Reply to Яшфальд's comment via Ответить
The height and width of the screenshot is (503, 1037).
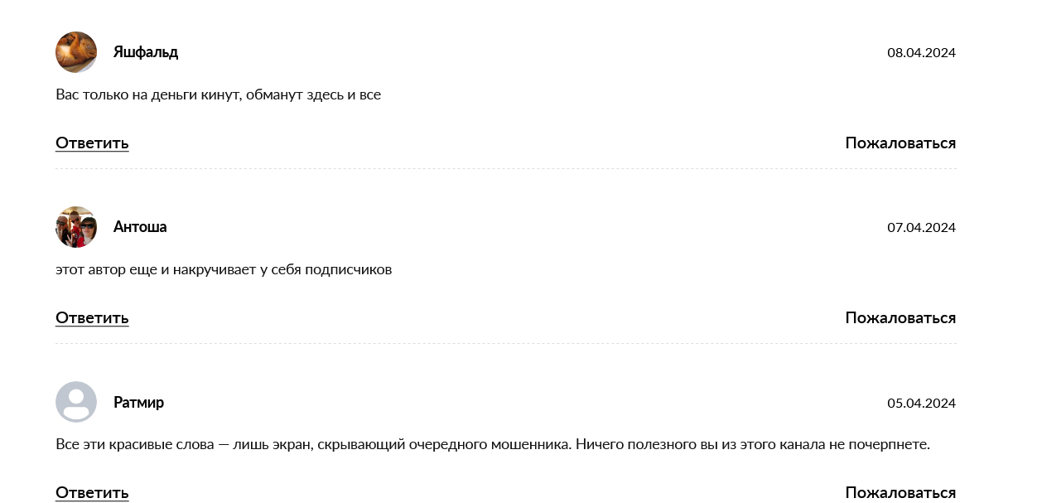coord(92,143)
